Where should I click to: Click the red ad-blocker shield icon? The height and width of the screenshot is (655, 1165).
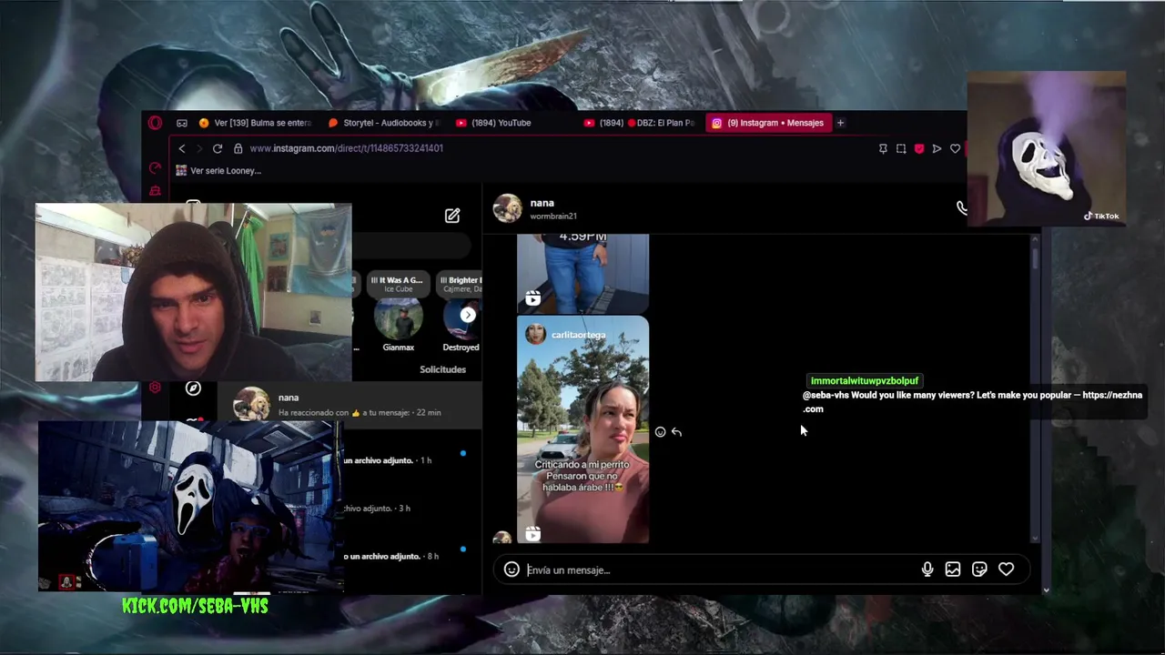(919, 148)
